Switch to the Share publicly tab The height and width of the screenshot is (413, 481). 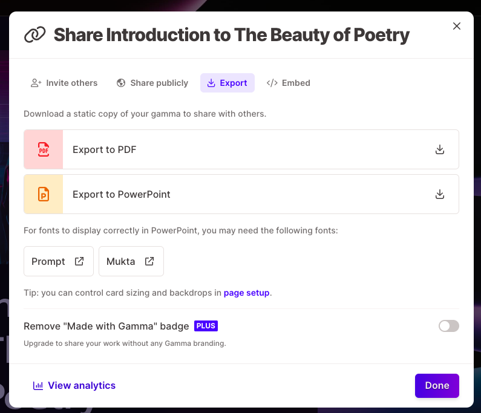coord(152,83)
